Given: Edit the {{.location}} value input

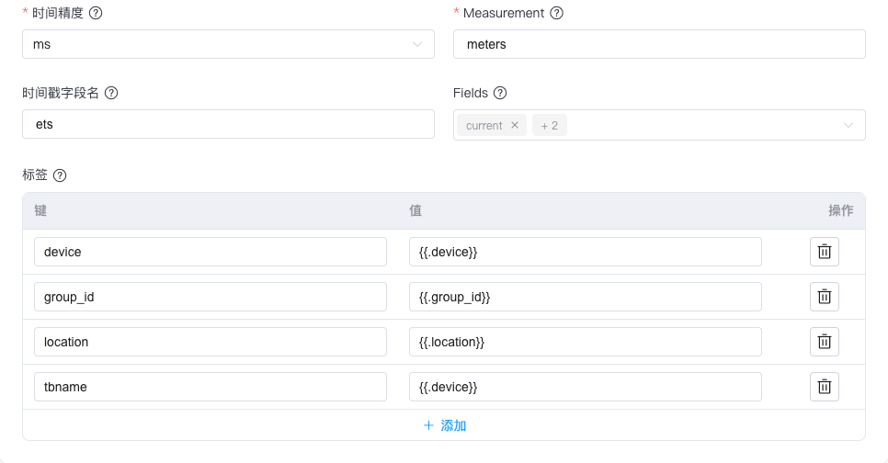Looking at the screenshot, I should [x=585, y=342].
